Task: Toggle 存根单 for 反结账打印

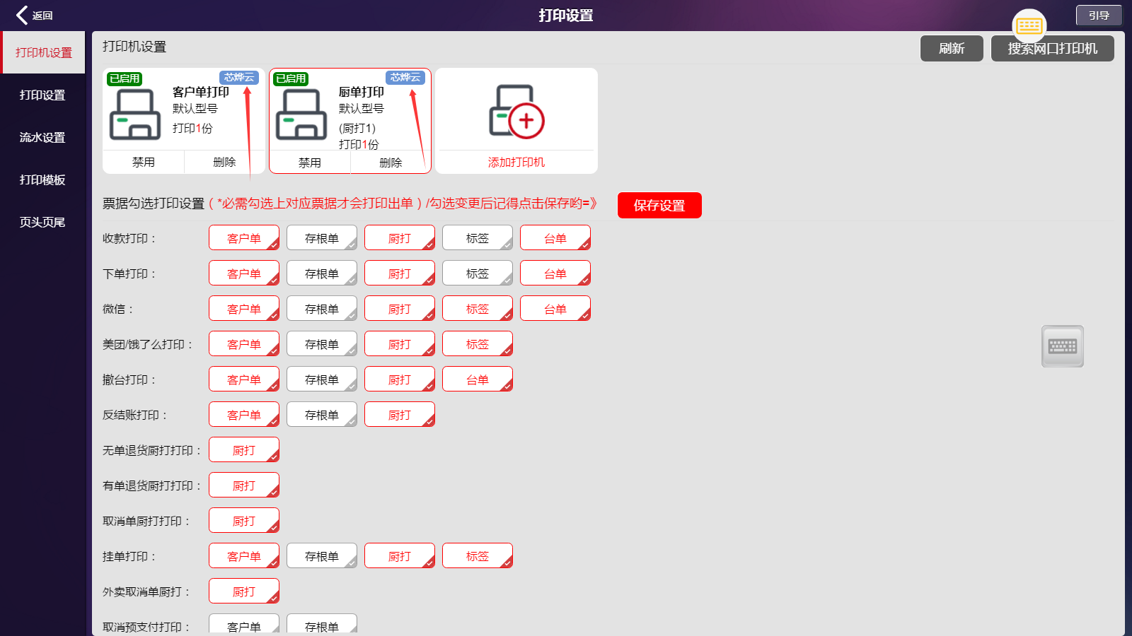Action: (x=322, y=414)
